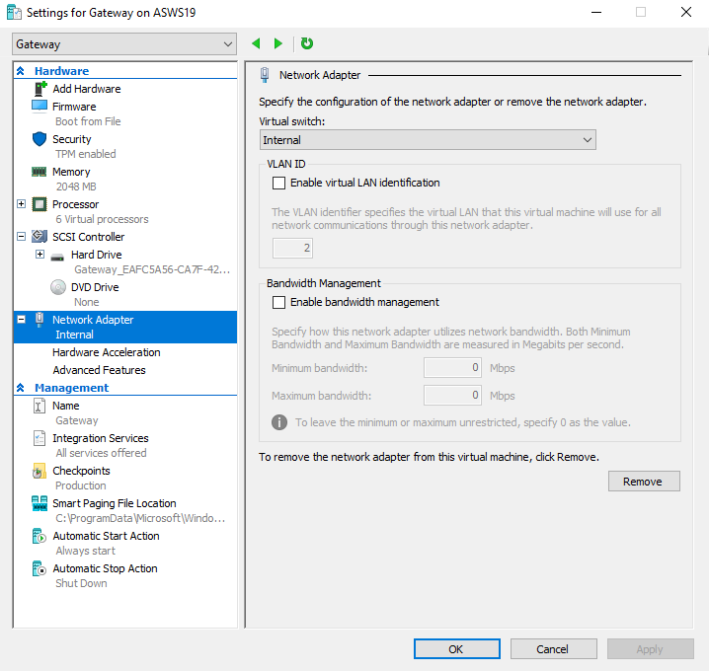The width and height of the screenshot is (709, 671).
Task: Click the Automatic Start Action icon
Action: coord(39,536)
